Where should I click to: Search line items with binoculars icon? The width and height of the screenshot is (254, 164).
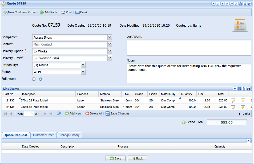[248, 88]
